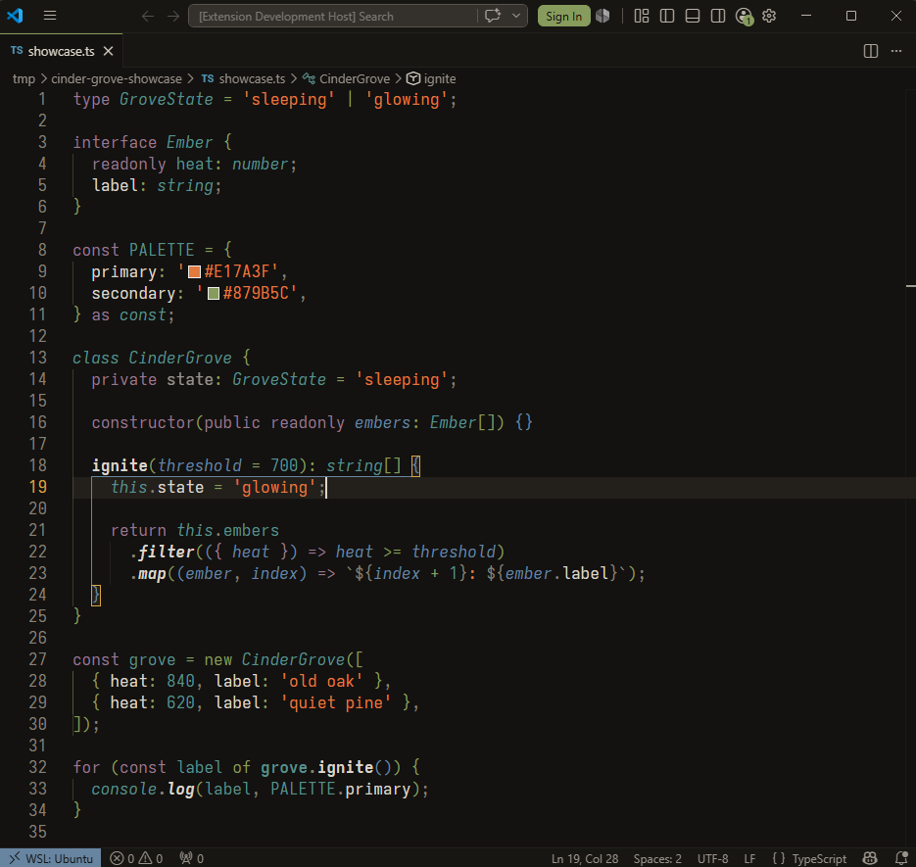The height and width of the screenshot is (867, 916).
Task: Click the WSL: Ubuntu remote indicator
Action: coord(50,857)
